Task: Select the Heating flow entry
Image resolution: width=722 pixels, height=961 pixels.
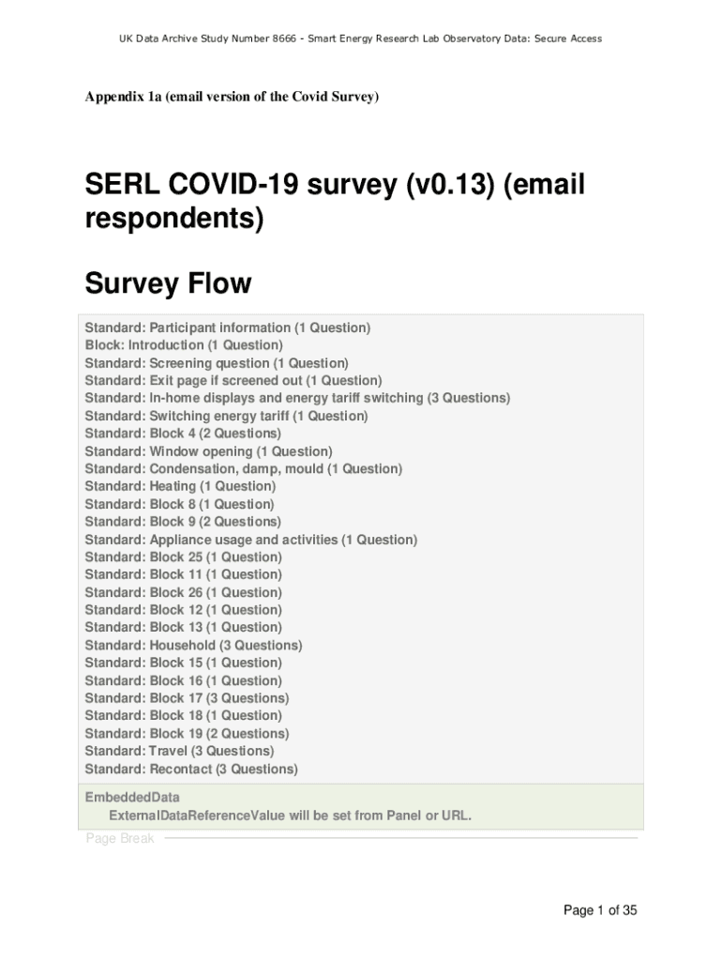Action: pos(180,486)
